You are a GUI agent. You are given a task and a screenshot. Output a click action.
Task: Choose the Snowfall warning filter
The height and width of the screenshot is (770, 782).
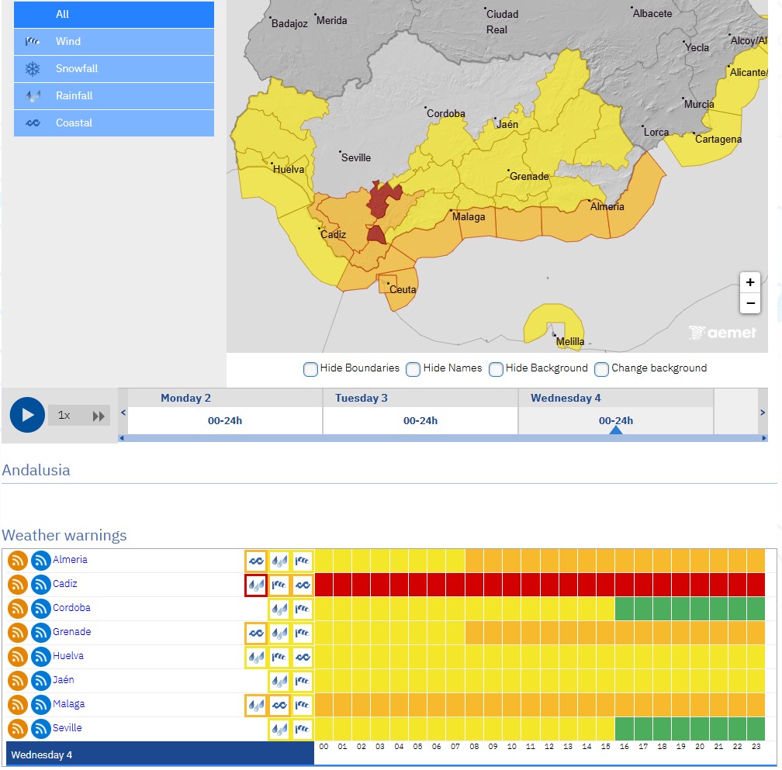pos(113,69)
